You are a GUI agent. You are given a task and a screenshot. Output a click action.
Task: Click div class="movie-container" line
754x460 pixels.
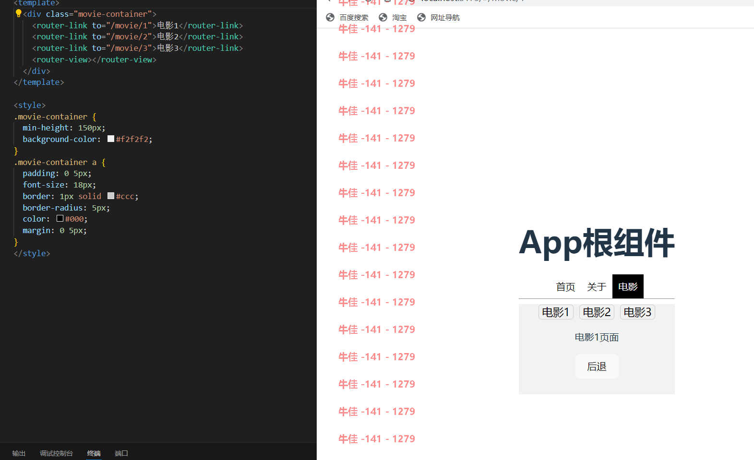[x=90, y=14]
